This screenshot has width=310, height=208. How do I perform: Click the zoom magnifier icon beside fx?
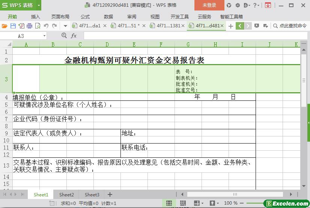coord(64,36)
